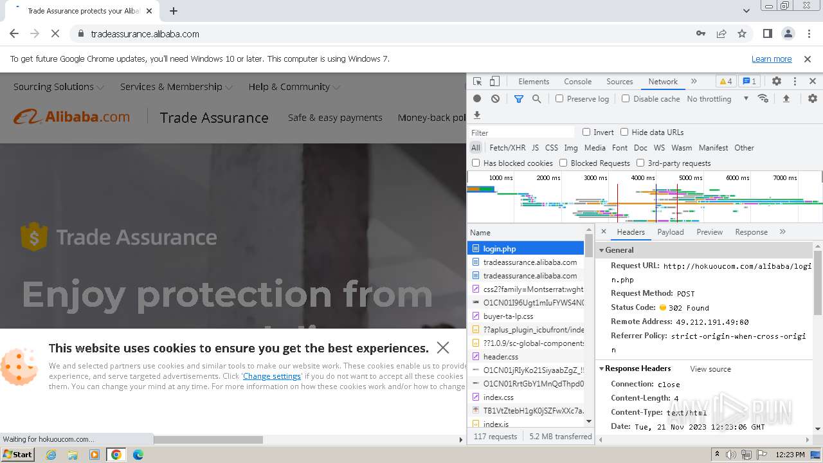The height and width of the screenshot is (463, 823).
Task: Expand Help & Community menu
Action: (x=294, y=87)
